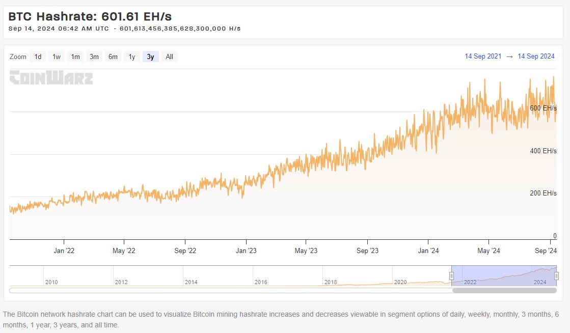
Task: Click 2010 in the navigator timeline
Action: [x=51, y=282]
